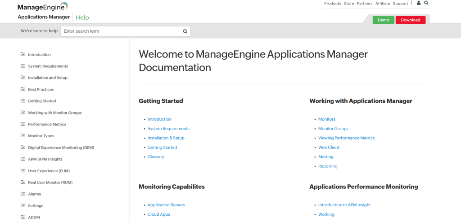The image size is (461, 222).
Task: Click the Alarms folder icon
Action: point(23,194)
